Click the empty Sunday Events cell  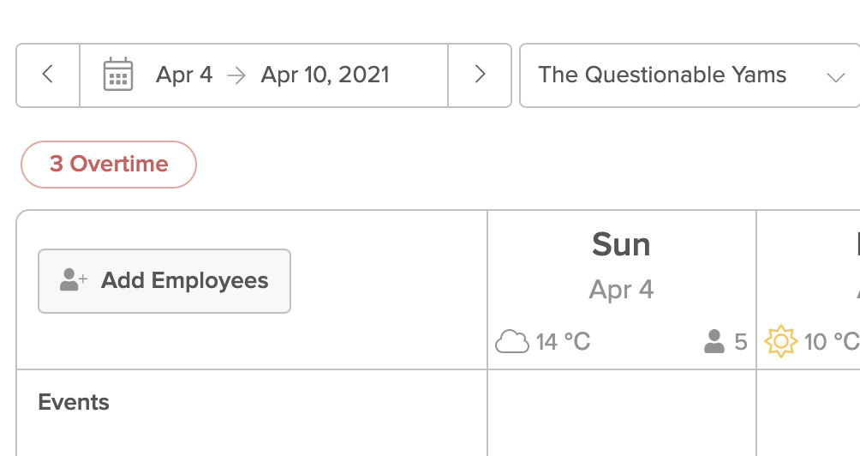click(621, 412)
